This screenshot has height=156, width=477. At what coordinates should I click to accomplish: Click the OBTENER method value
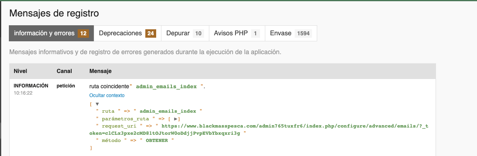157,141
